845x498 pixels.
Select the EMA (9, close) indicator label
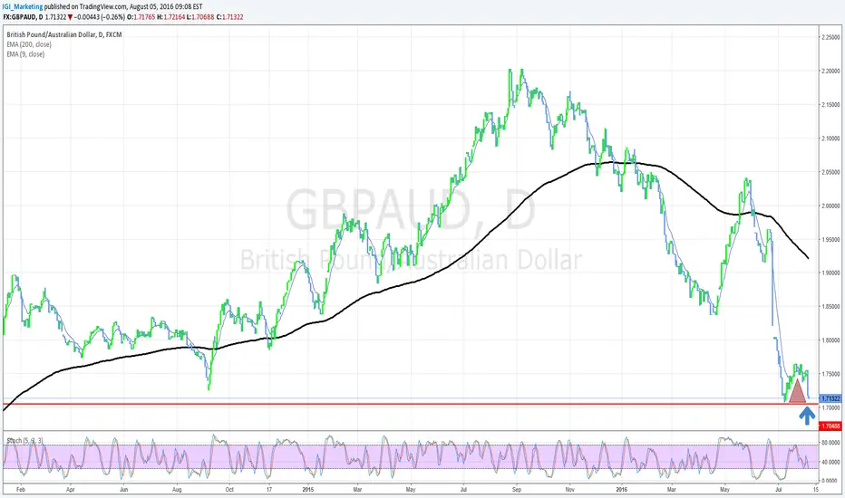25,54
